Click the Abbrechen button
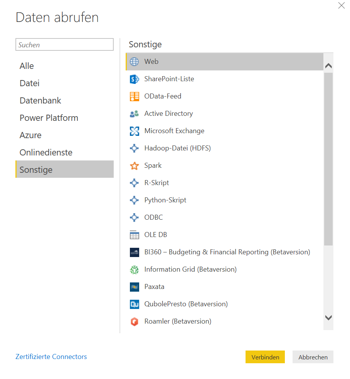This screenshot has width=350, height=379. click(x=313, y=357)
